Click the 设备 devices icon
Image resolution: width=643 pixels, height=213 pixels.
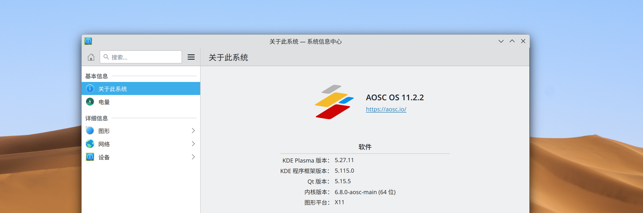point(90,157)
